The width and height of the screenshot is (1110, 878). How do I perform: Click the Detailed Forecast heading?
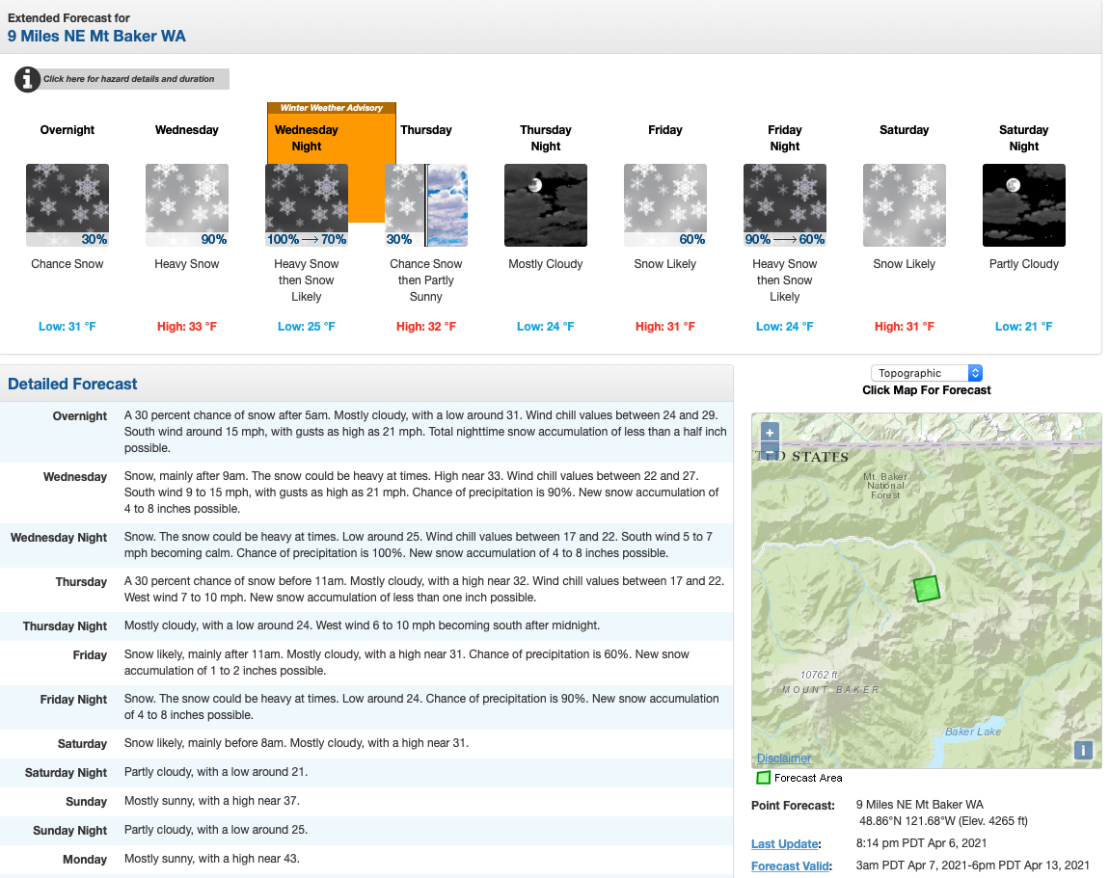click(72, 385)
